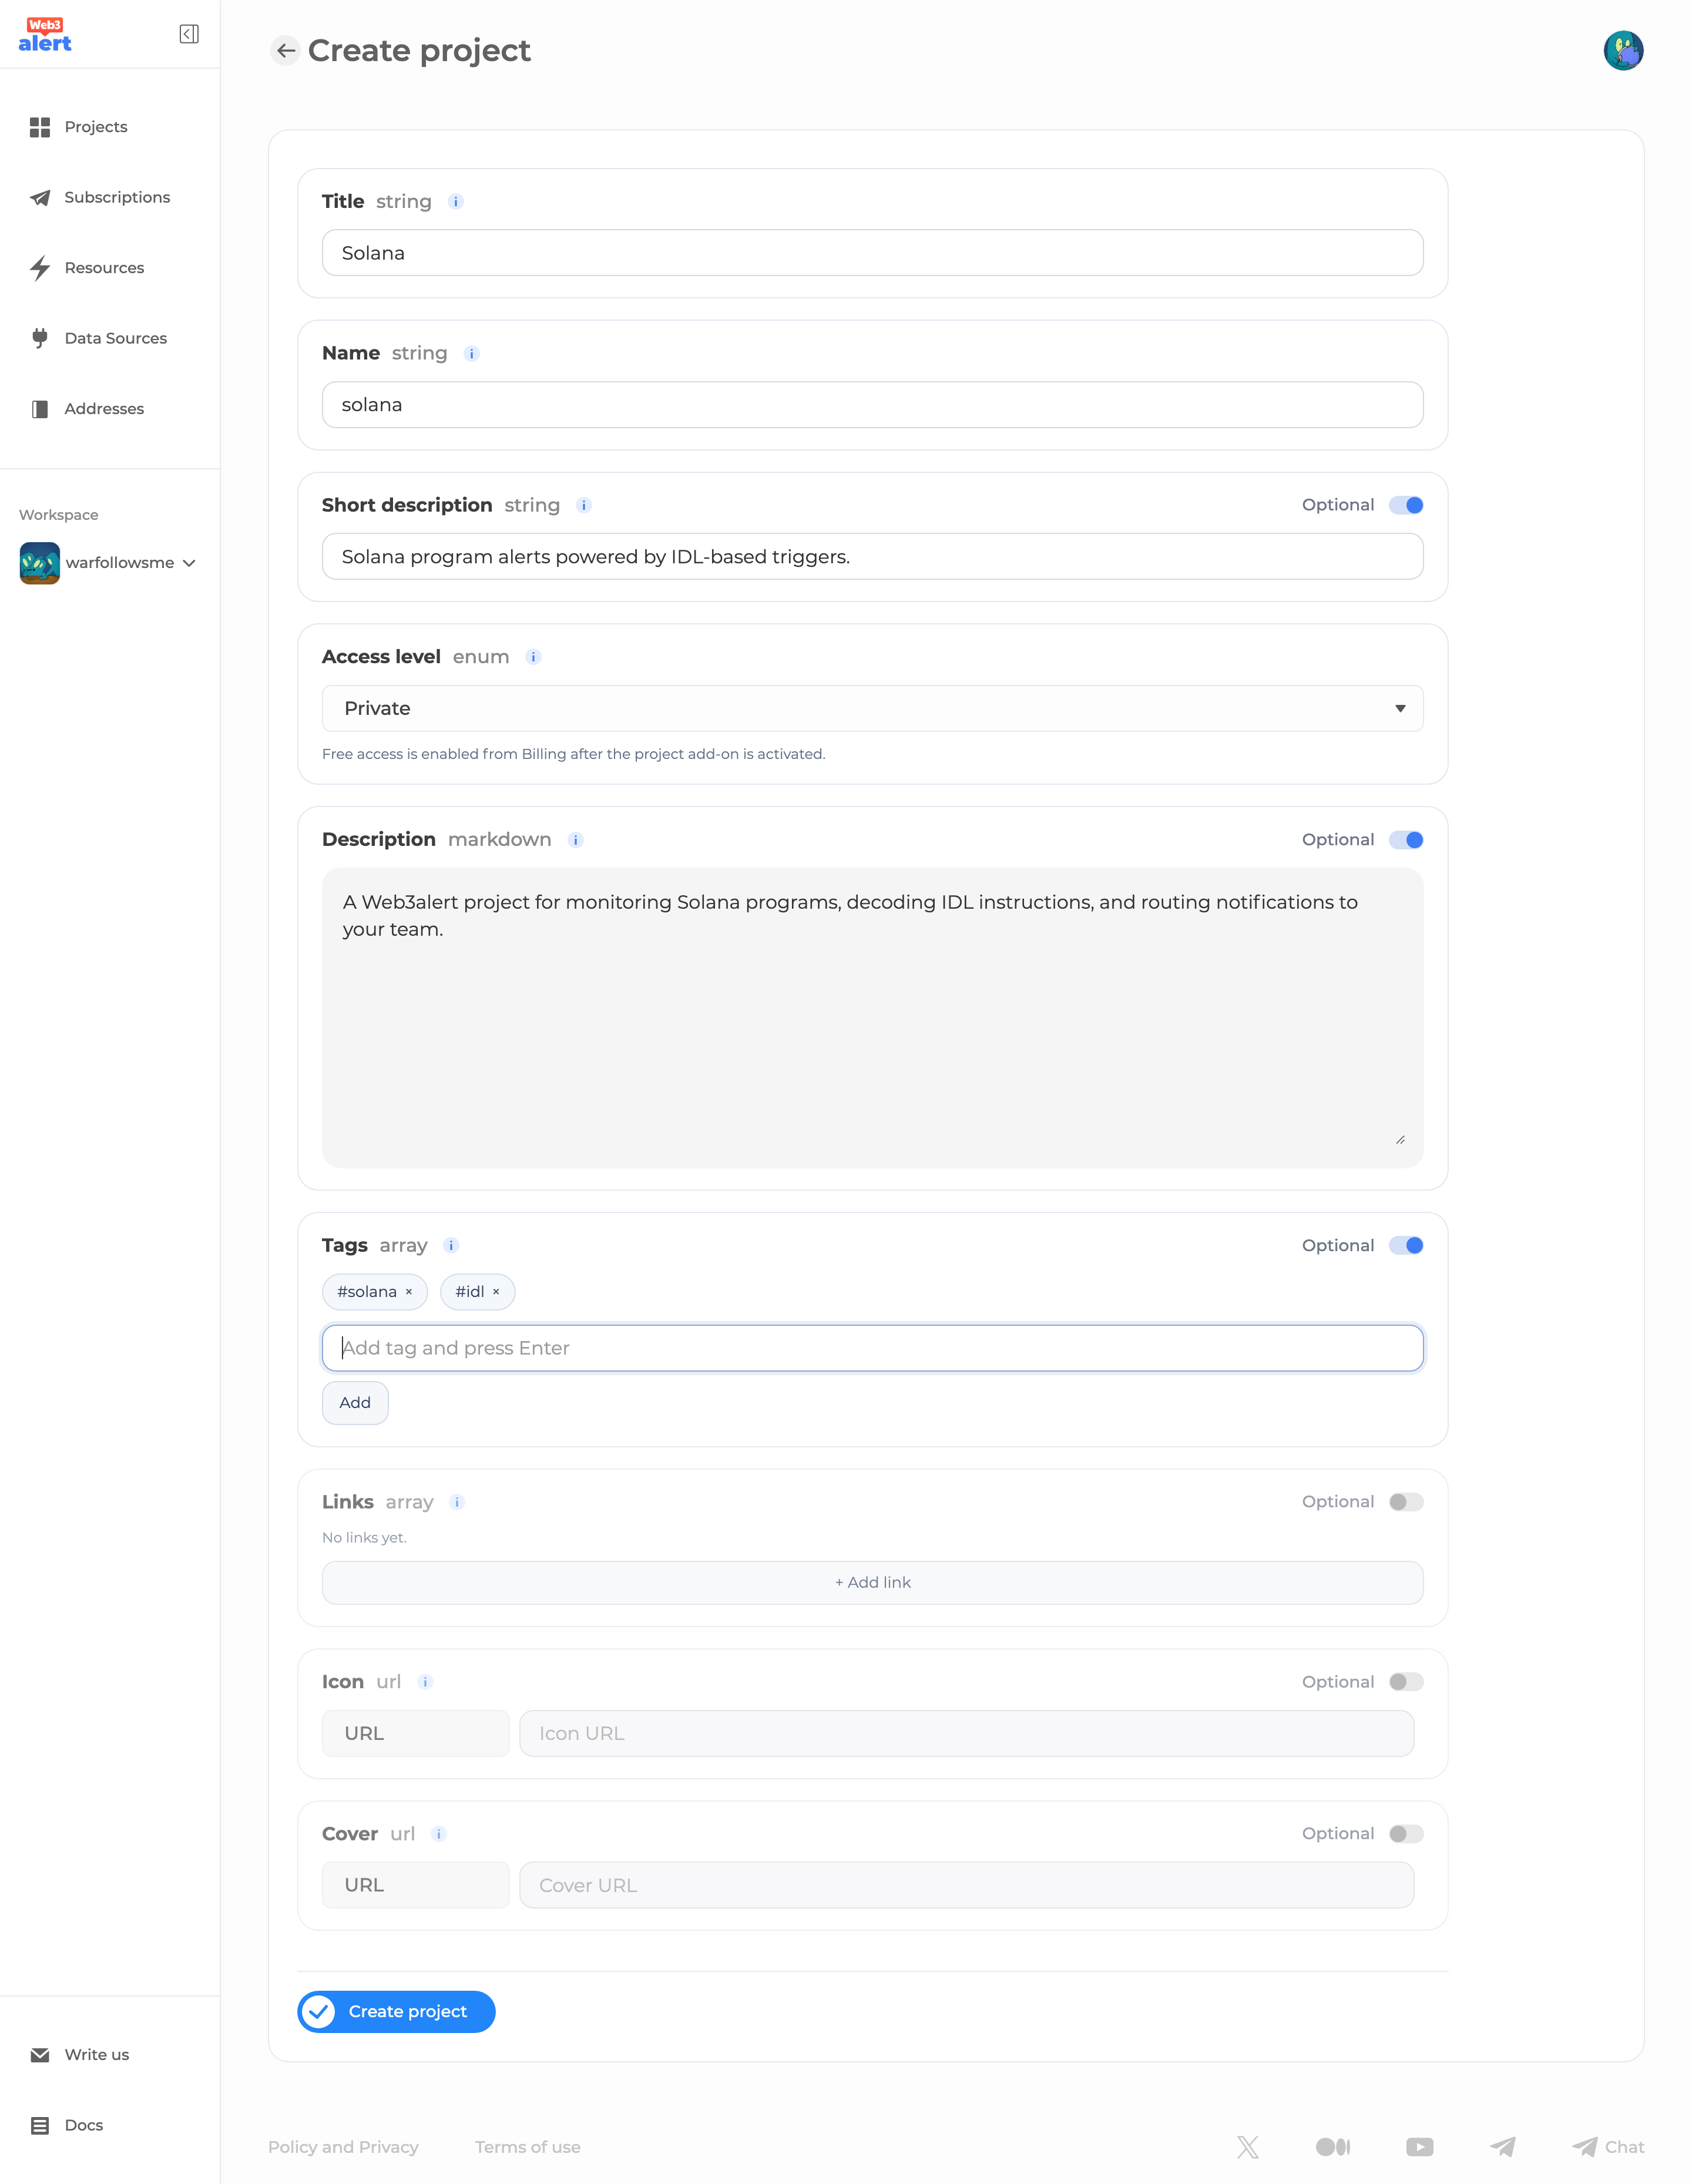Viewport: 1692px width, 2184px height.
Task: Click the Docs document icon
Action: click(x=40, y=2125)
